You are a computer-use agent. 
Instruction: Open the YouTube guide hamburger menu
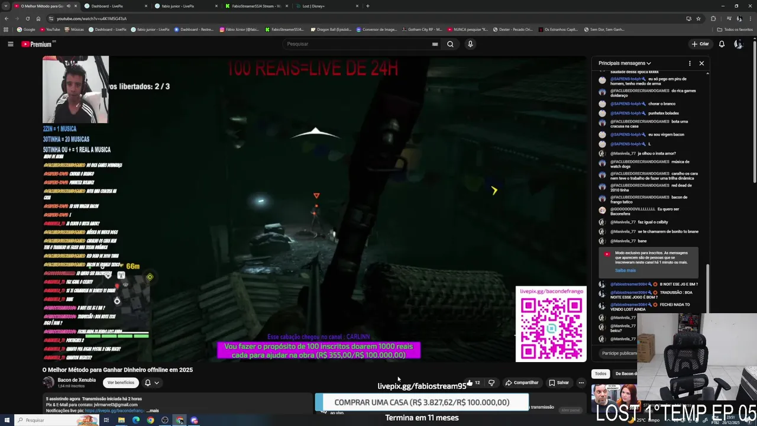click(x=10, y=44)
